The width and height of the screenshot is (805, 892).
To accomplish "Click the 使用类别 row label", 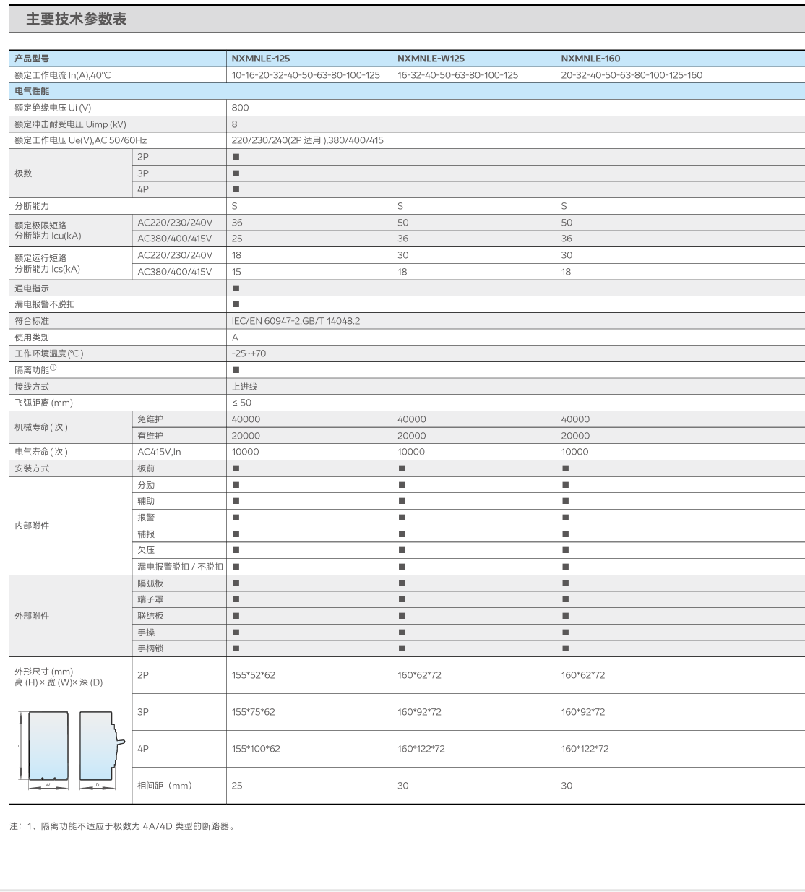I will click(x=32, y=338).
